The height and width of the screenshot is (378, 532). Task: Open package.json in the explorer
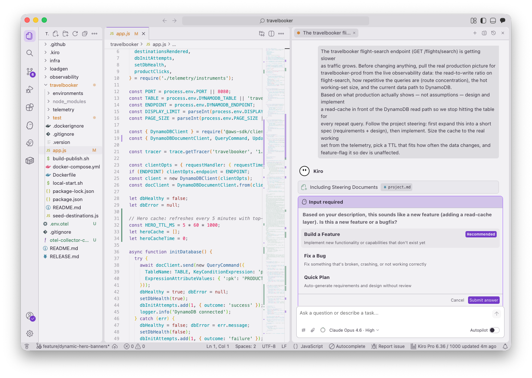click(x=71, y=199)
